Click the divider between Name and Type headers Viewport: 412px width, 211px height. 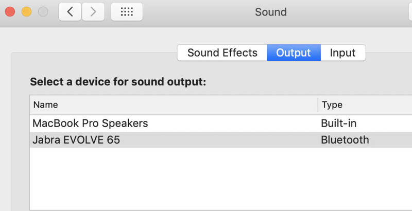point(318,105)
